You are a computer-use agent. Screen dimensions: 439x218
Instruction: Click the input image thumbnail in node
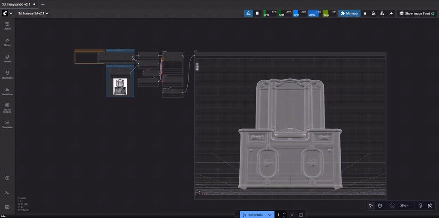[x=120, y=86]
